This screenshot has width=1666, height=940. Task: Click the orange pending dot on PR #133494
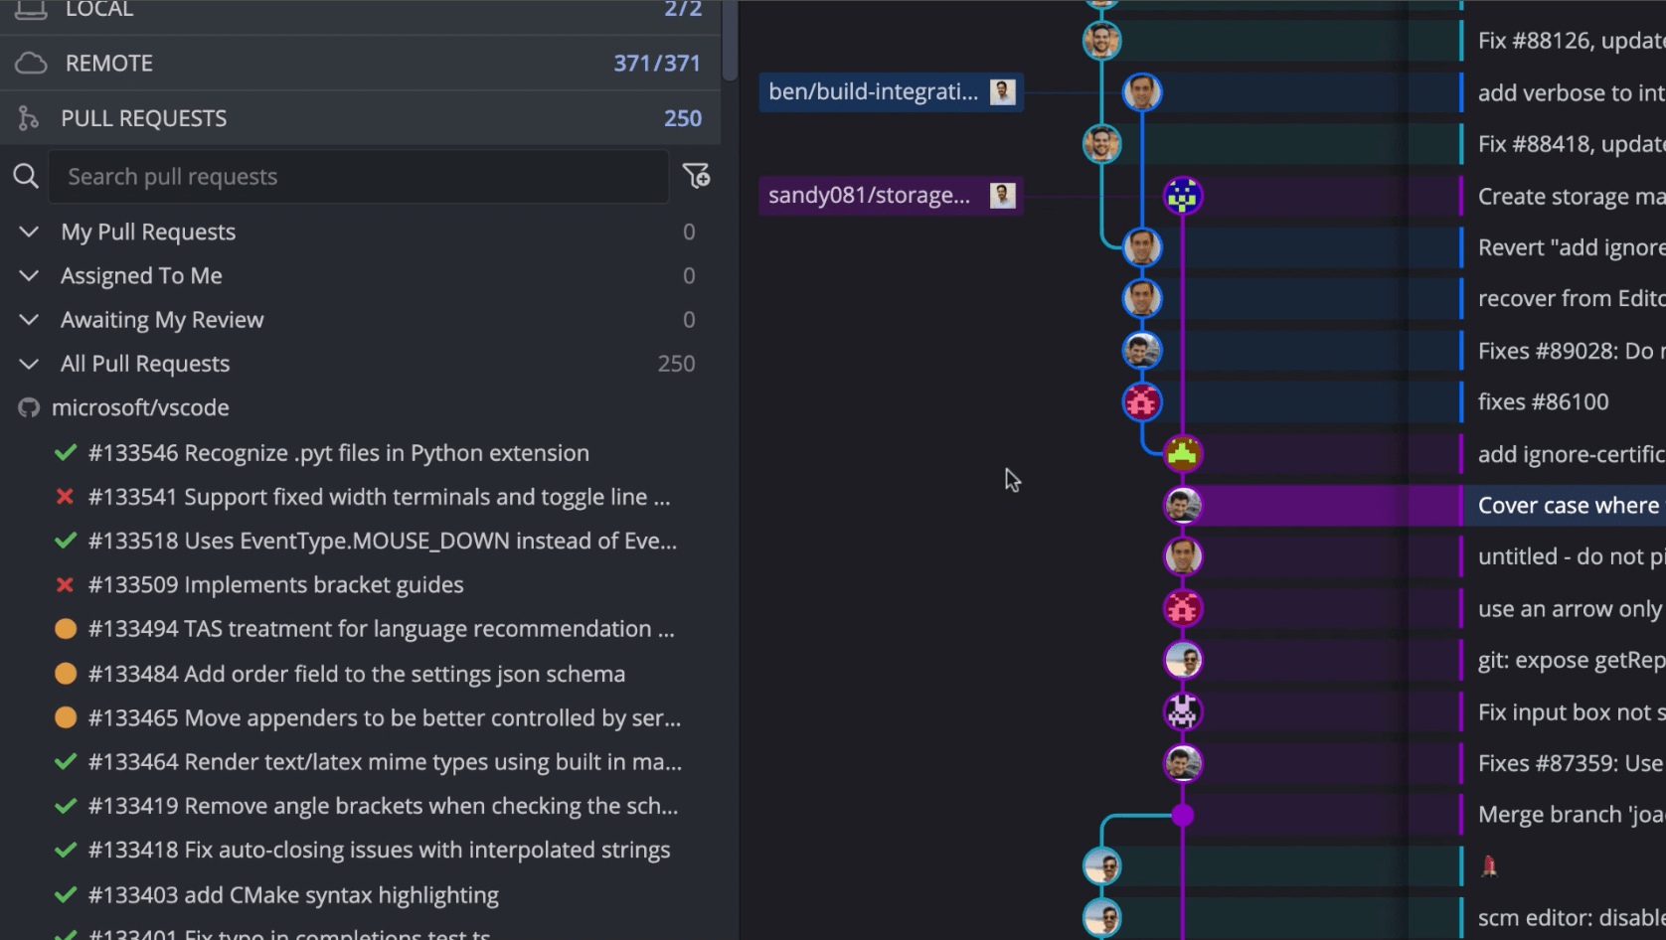pyautogui.click(x=66, y=629)
